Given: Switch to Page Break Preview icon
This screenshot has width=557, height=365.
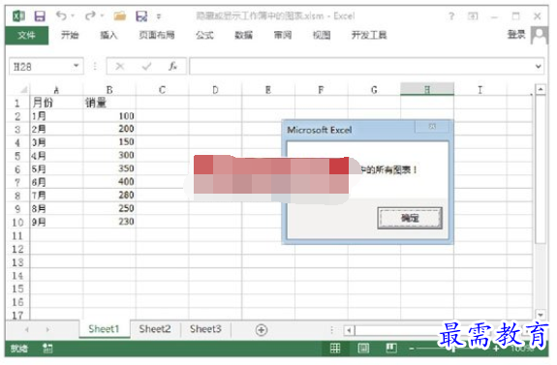Looking at the screenshot, I should 391,349.
